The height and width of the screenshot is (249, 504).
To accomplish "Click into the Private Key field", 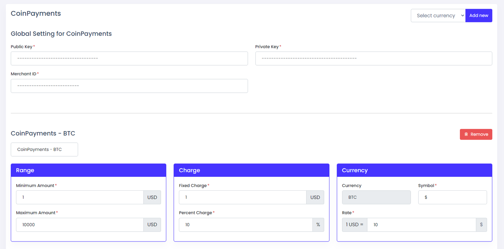I will tap(373, 59).
